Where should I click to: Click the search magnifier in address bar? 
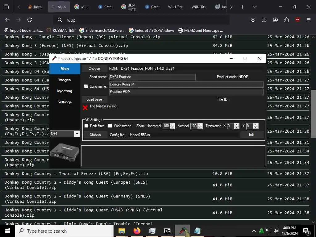(x=60, y=20)
